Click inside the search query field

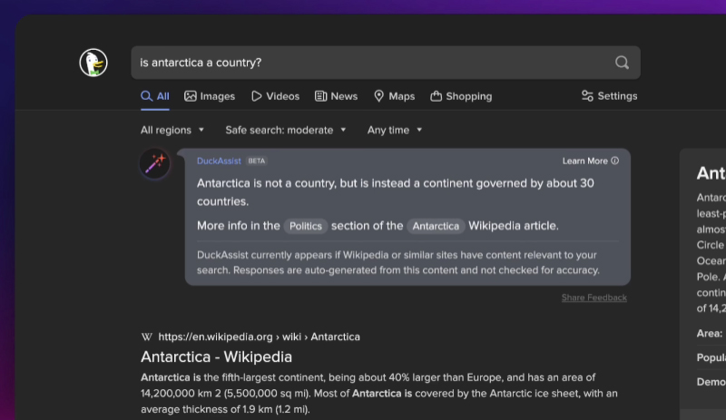coord(386,63)
